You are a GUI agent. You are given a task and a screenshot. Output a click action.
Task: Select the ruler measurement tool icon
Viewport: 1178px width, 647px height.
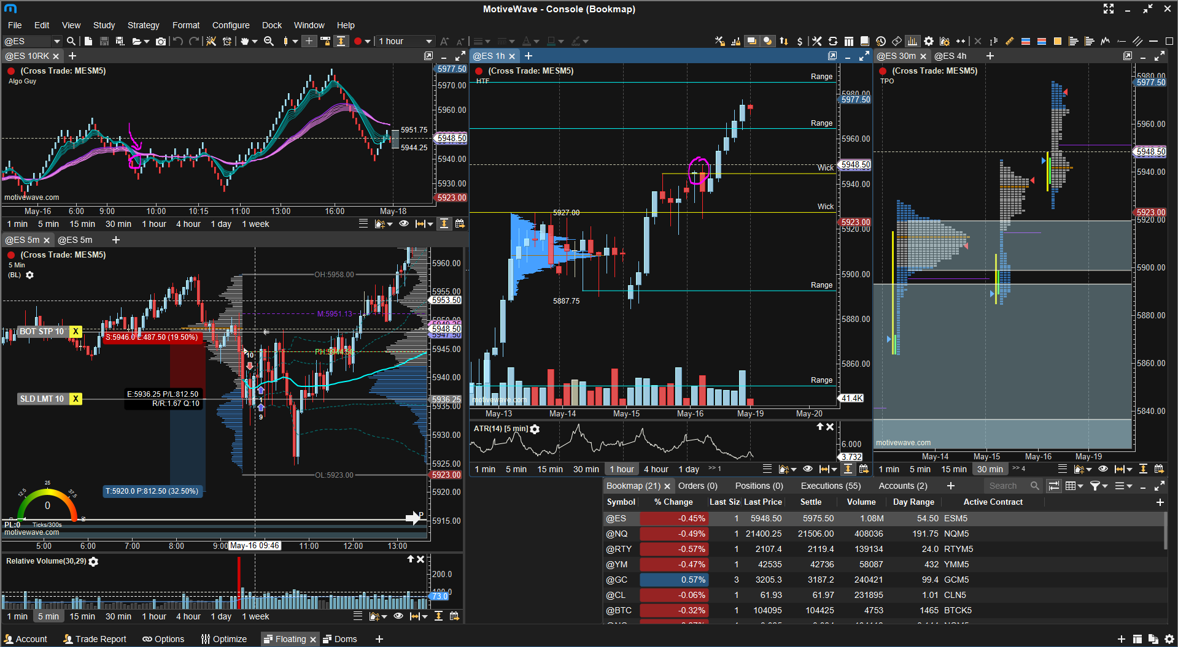click(x=1010, y=41)
